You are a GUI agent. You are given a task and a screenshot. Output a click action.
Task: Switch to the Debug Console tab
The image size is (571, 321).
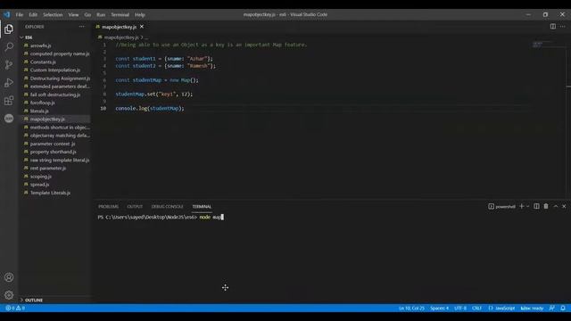point(167,206)
